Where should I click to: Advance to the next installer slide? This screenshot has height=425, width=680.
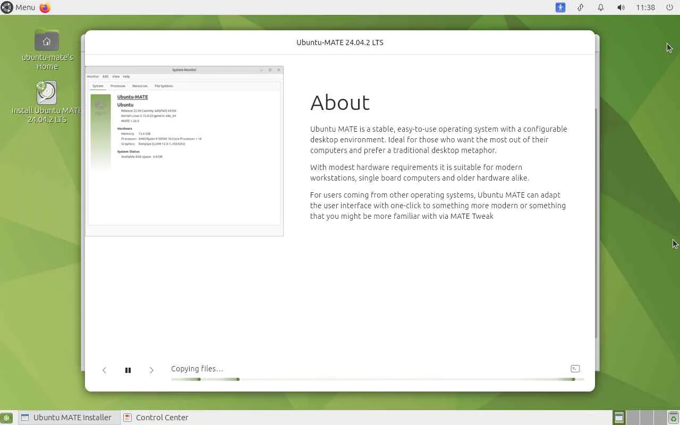click(151, 370)
